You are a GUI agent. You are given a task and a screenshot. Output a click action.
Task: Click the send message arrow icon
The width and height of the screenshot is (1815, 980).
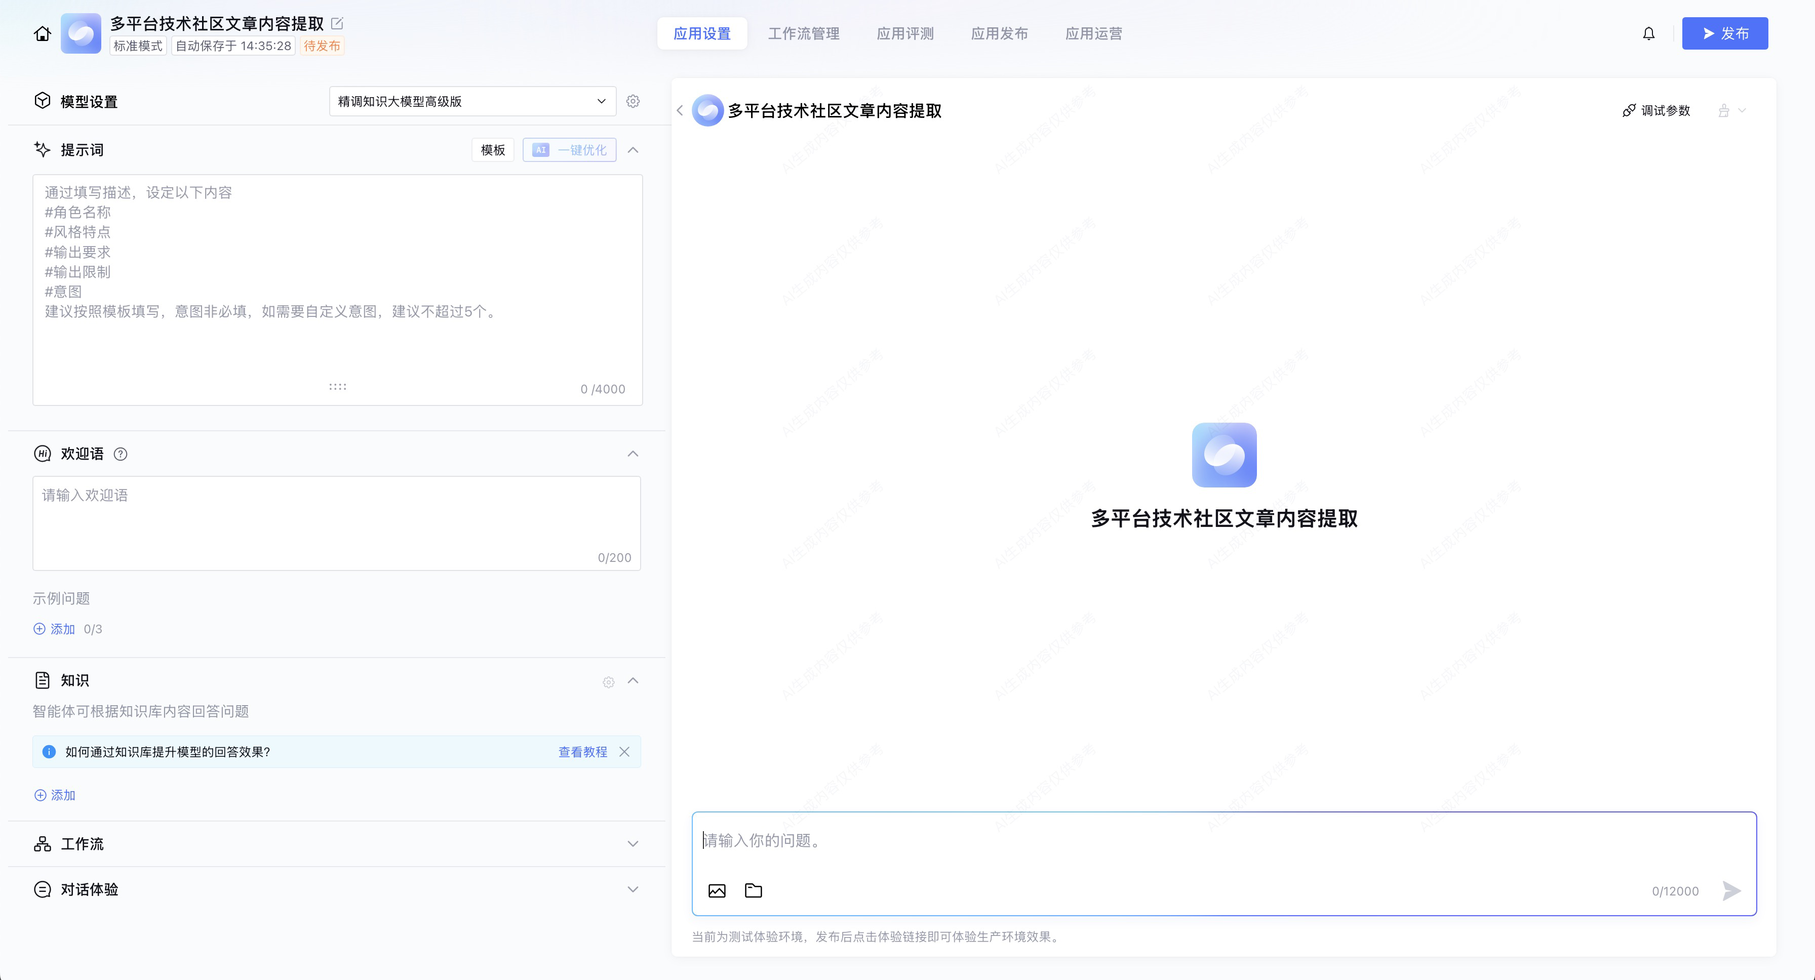point(1731,890)
